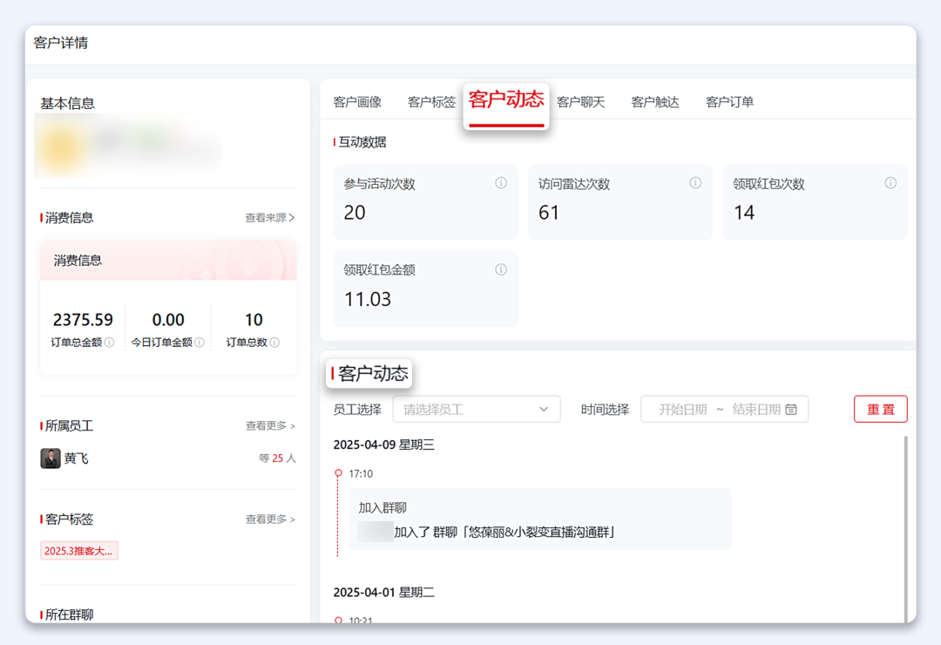Click the info icon beside 访问雷达次数
This screenshot has height=645, width=941.
pos(694,183)
